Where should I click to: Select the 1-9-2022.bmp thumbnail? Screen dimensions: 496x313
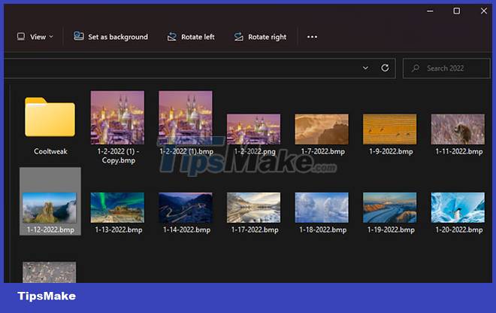coord(390,129)
